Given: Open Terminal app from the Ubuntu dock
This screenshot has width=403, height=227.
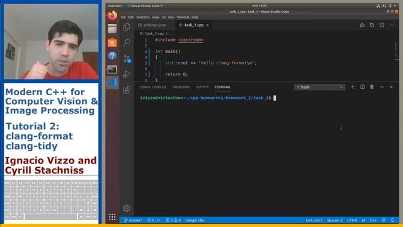Looking at the screenshot, I should point(112,69).
